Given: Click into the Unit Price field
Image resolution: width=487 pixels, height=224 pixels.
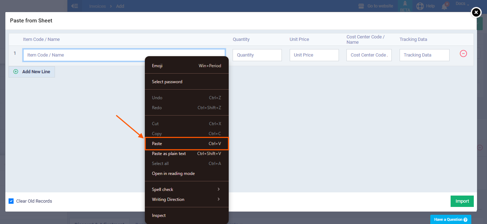Looking at the screenshot, I should (314, 55).
